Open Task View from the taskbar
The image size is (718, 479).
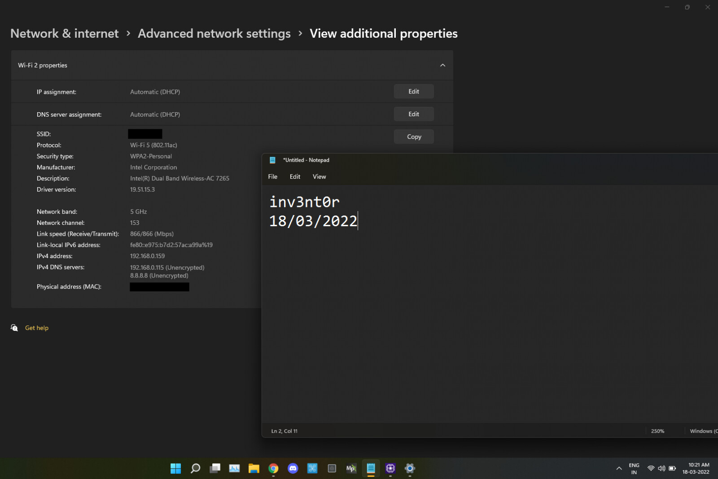tap(215, 468)
